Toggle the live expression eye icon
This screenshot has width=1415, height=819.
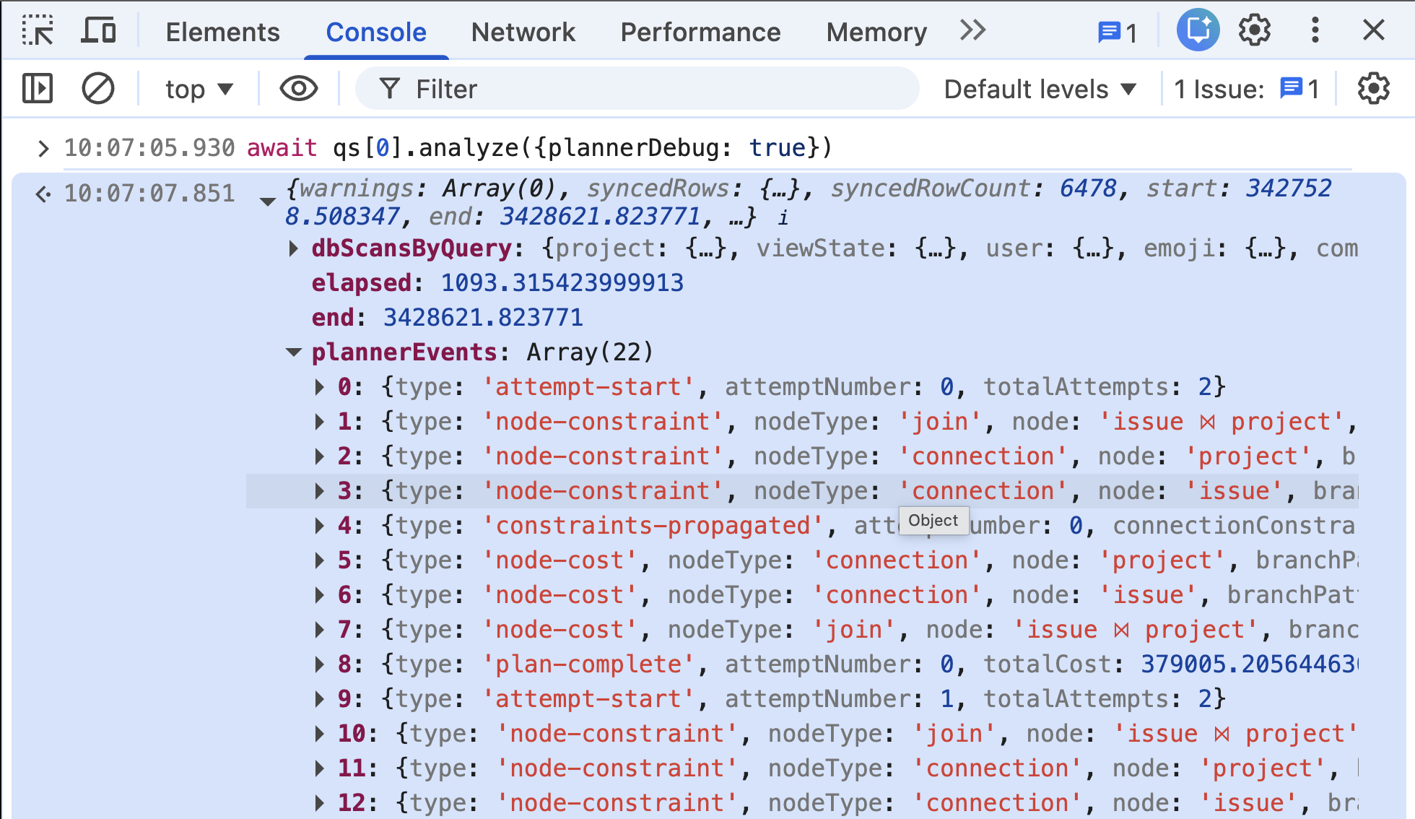298,89
